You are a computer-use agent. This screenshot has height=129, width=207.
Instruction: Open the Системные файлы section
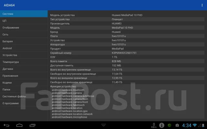point(24,96)
